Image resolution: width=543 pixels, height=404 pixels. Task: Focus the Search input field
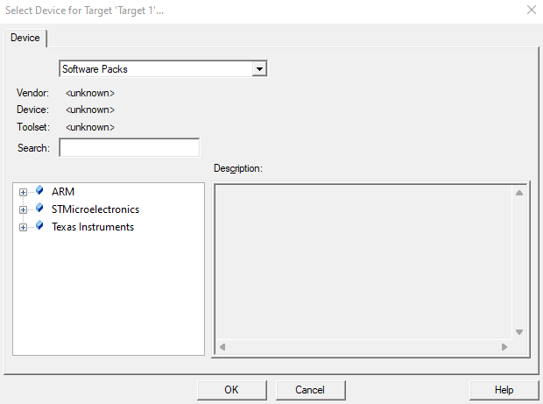click(x=129, y=147)
